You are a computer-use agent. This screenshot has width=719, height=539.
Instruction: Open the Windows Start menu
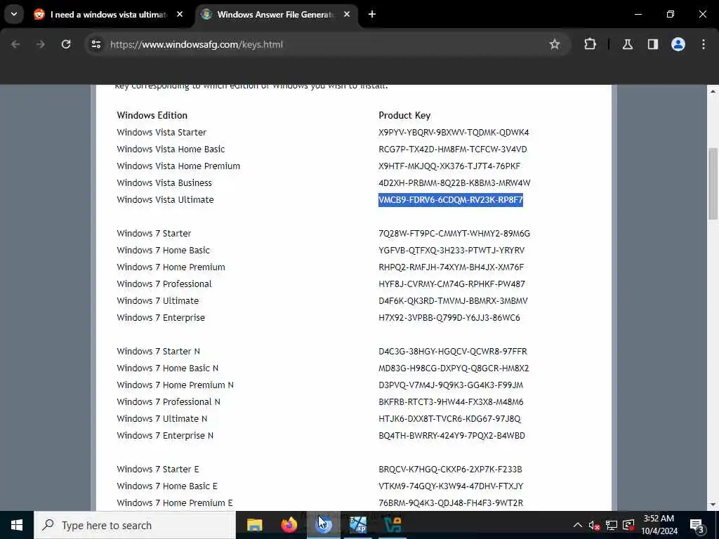17,525
